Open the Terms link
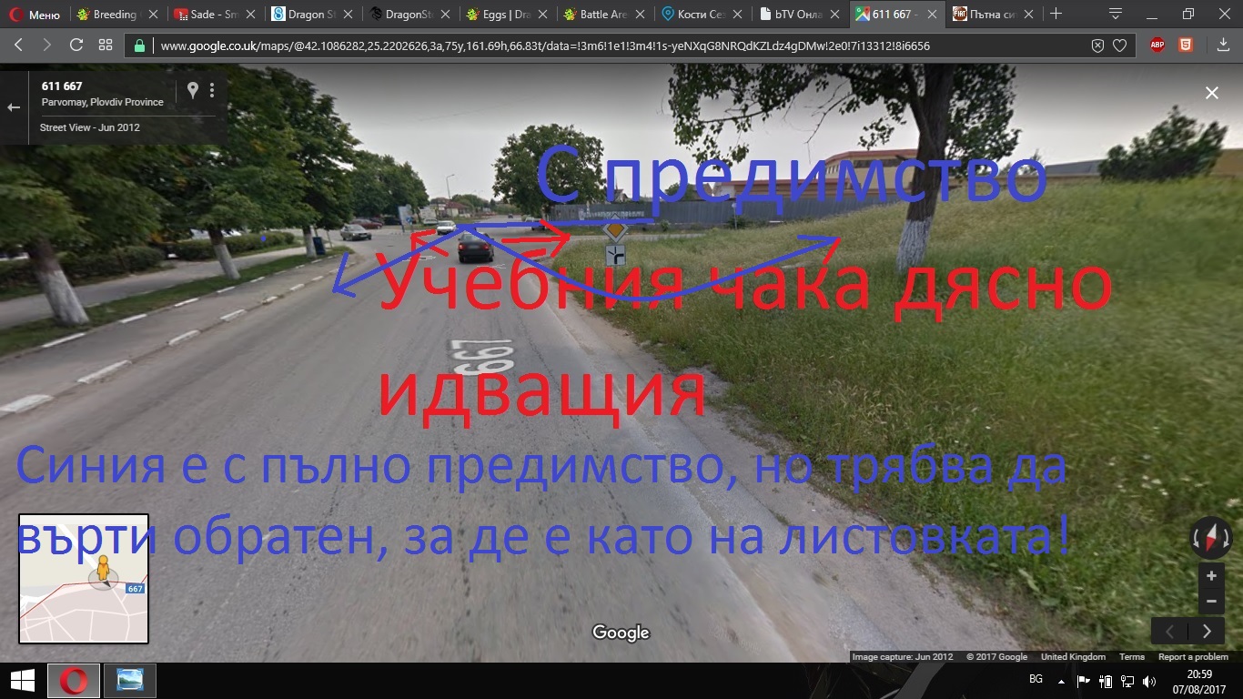The image size is (1243, 699). coord(1131,657)
